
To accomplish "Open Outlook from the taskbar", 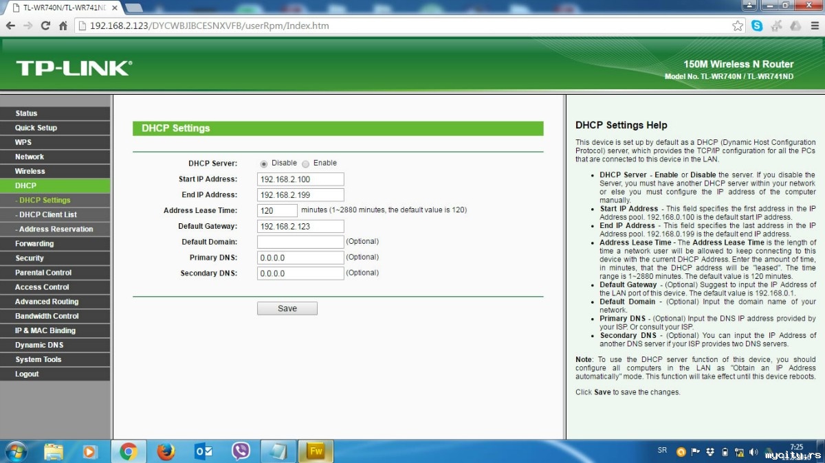I will tap(203, 451).
